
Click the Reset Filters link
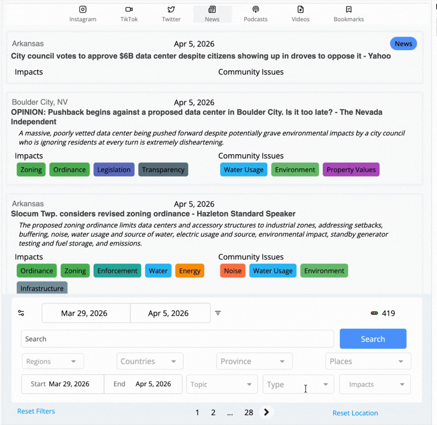point(36,411)
